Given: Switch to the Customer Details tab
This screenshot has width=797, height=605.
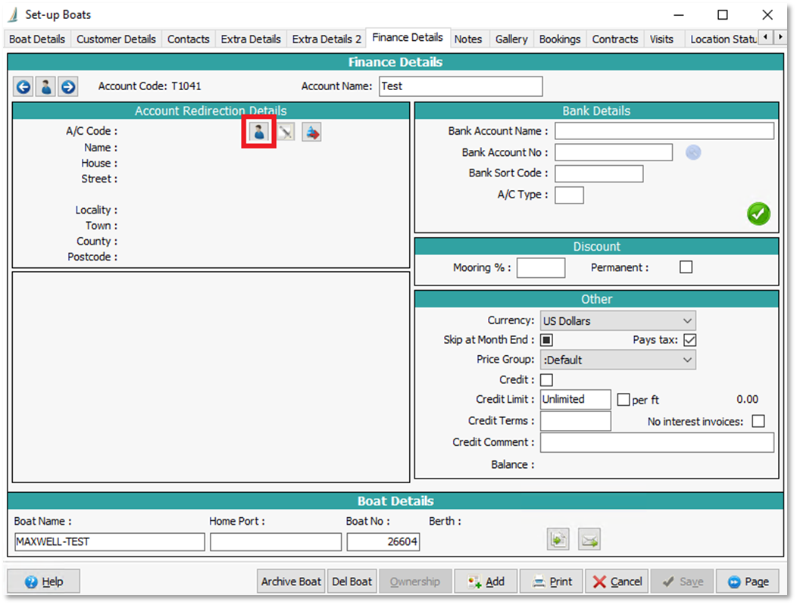Looking at the screenshot, I should point(116,39).
